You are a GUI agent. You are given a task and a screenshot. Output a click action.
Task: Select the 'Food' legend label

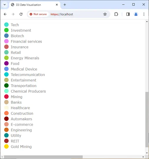pyautogui.click(x=15, y=64)
